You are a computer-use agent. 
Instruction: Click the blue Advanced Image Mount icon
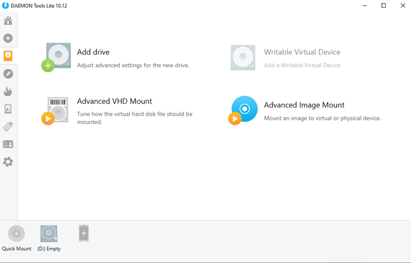[244, 110]
